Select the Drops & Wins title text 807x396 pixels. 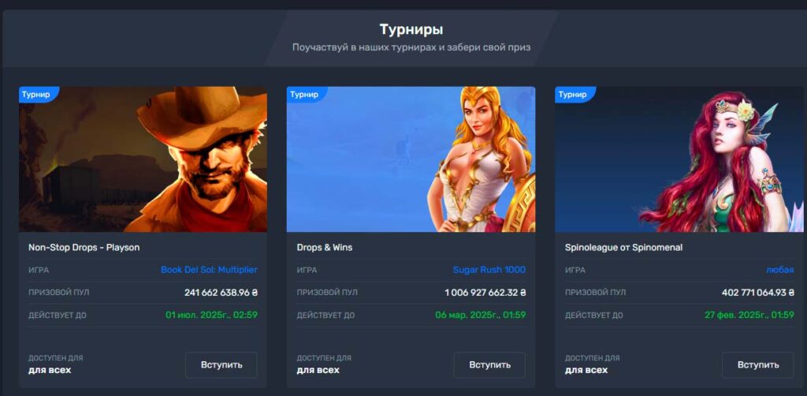325,248
